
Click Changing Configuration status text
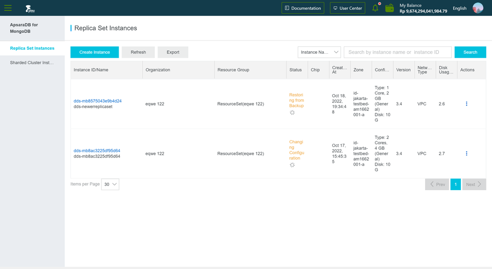point(297,150)
